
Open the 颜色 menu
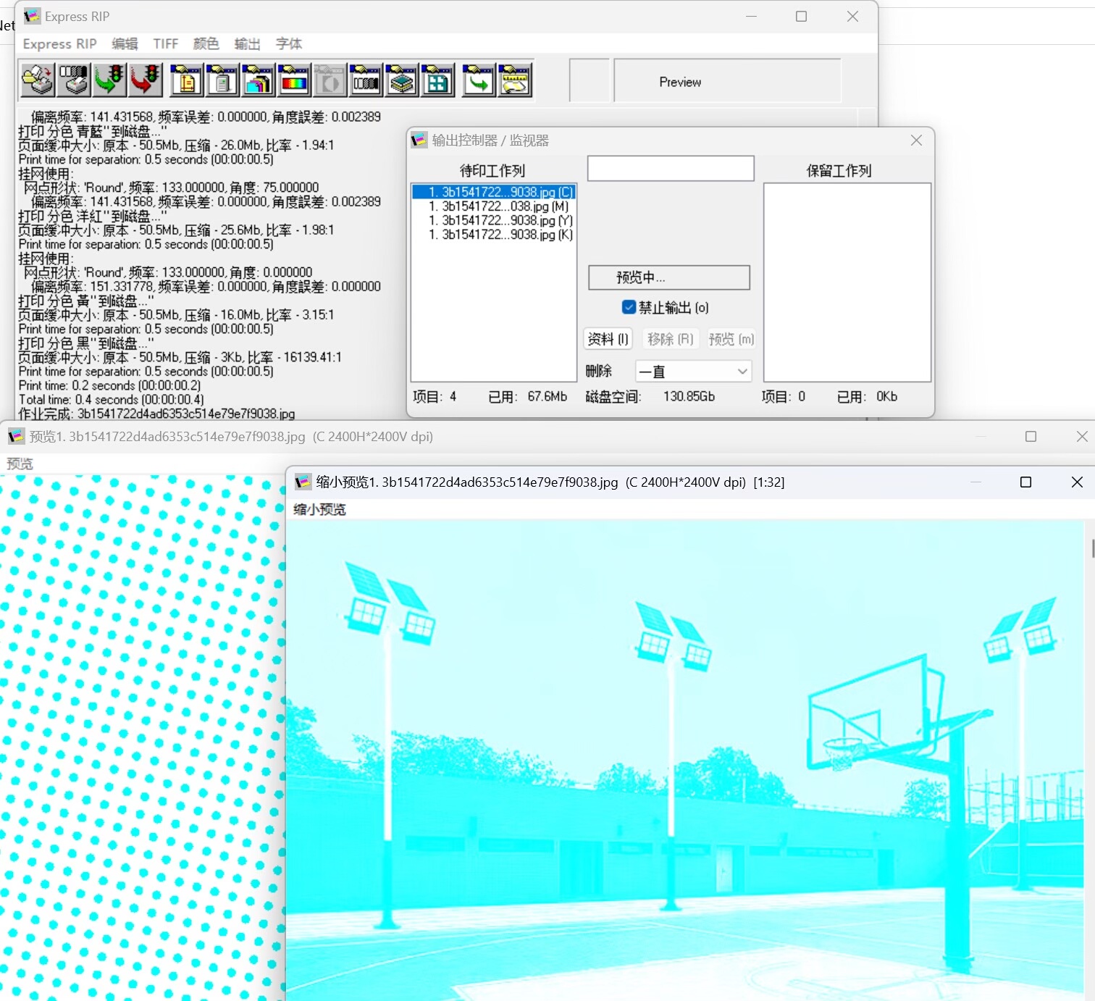(206, 44)
